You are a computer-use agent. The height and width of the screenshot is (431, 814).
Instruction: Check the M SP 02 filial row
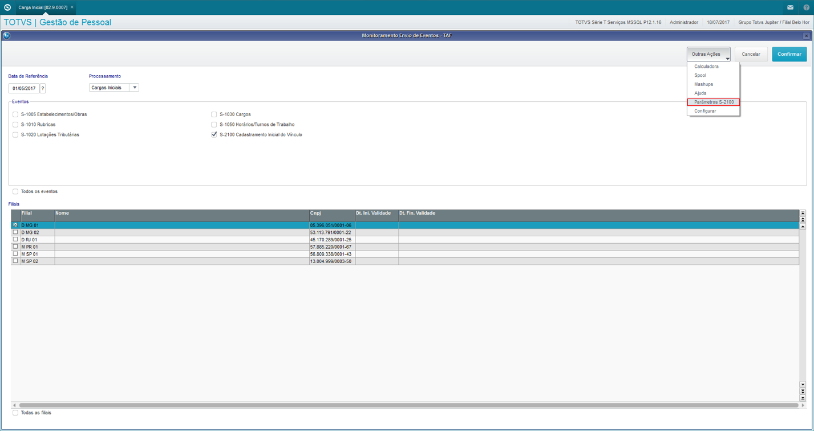click(x=15, y=261)
